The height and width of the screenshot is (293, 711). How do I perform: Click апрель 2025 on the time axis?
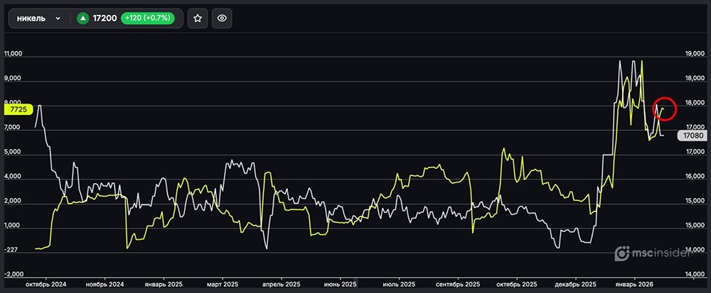[x=283, y=284]
